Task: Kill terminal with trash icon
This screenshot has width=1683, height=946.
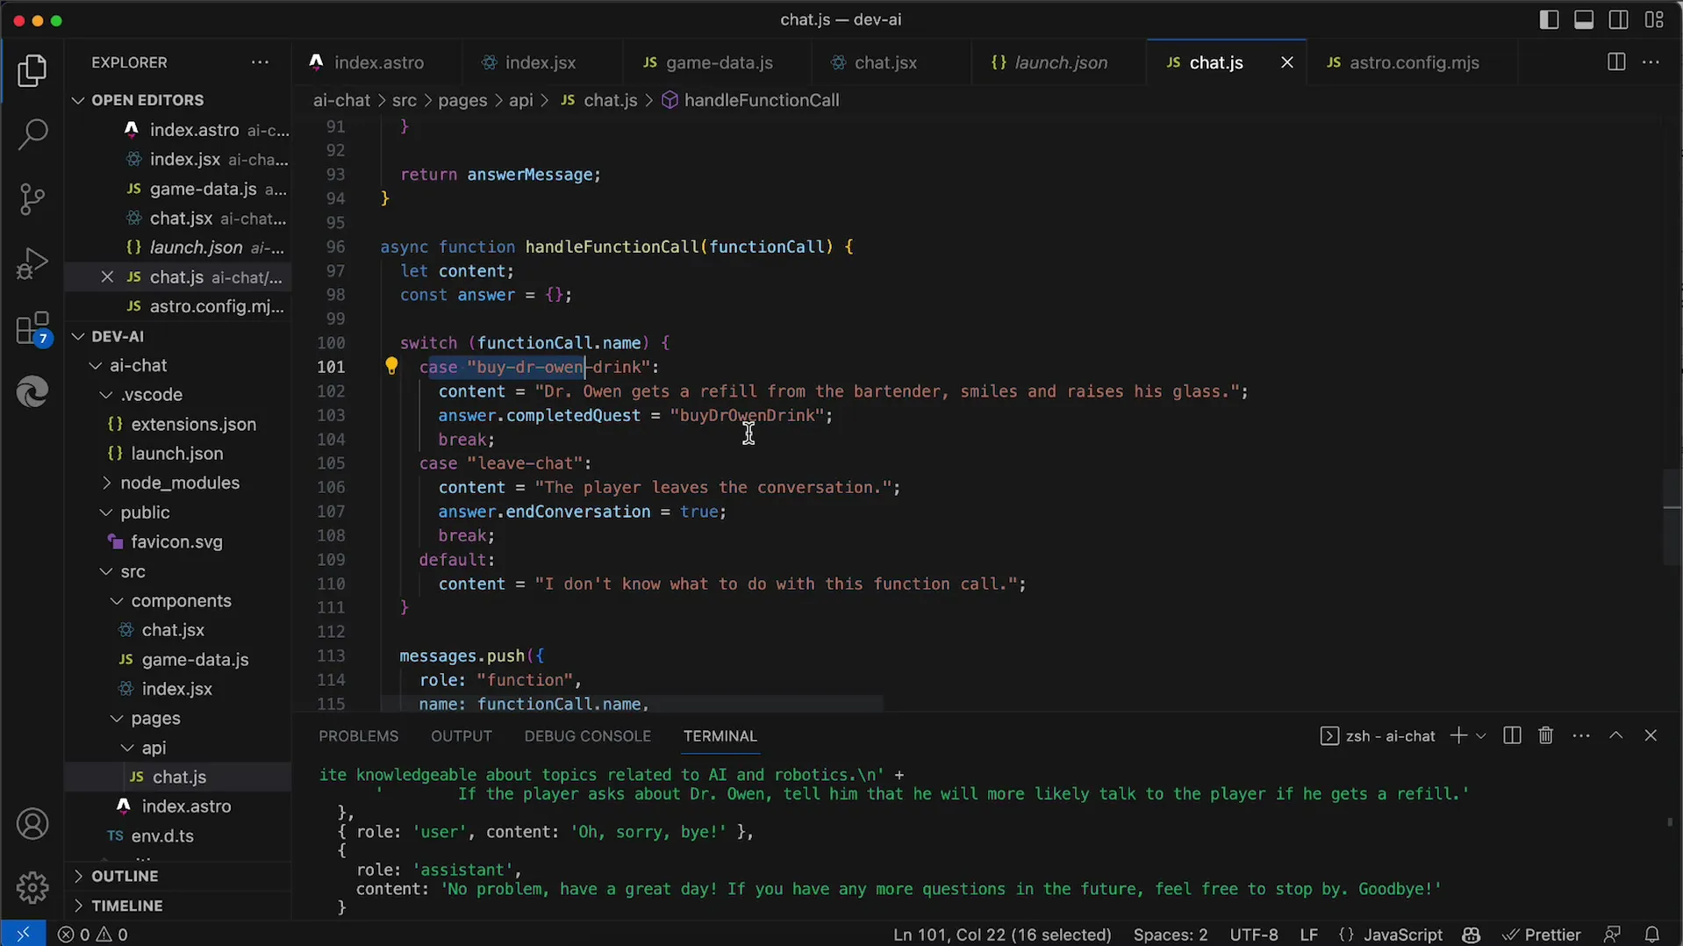Action: [1546, 735]
